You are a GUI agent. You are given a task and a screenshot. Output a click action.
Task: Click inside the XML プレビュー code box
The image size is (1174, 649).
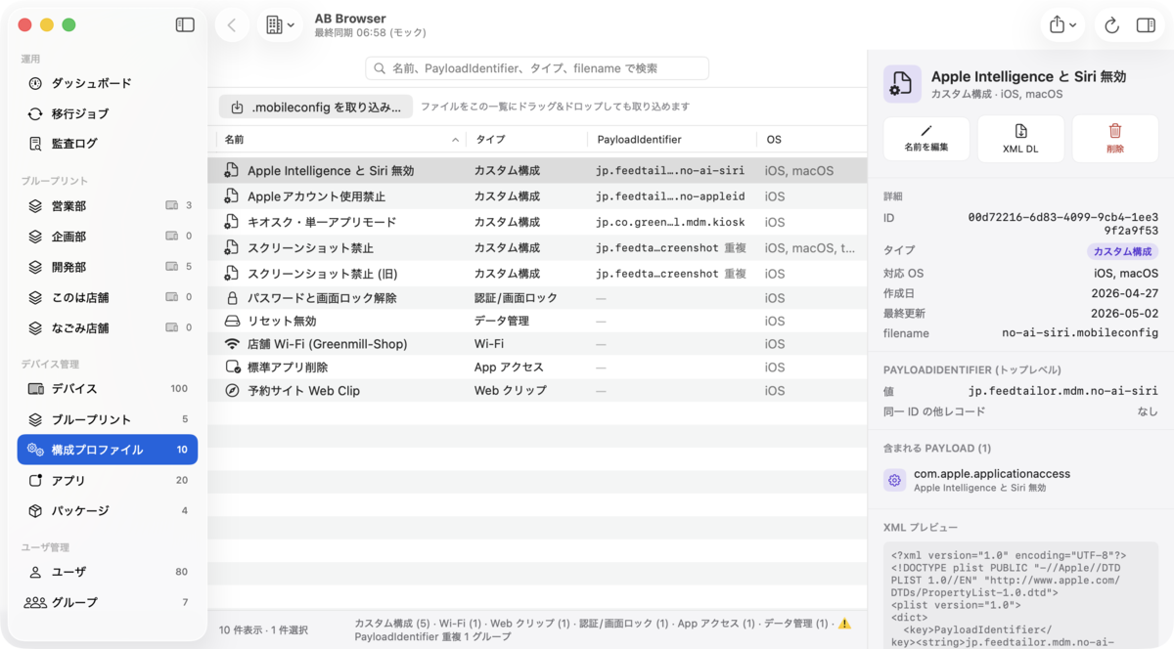coord(1020,595)
